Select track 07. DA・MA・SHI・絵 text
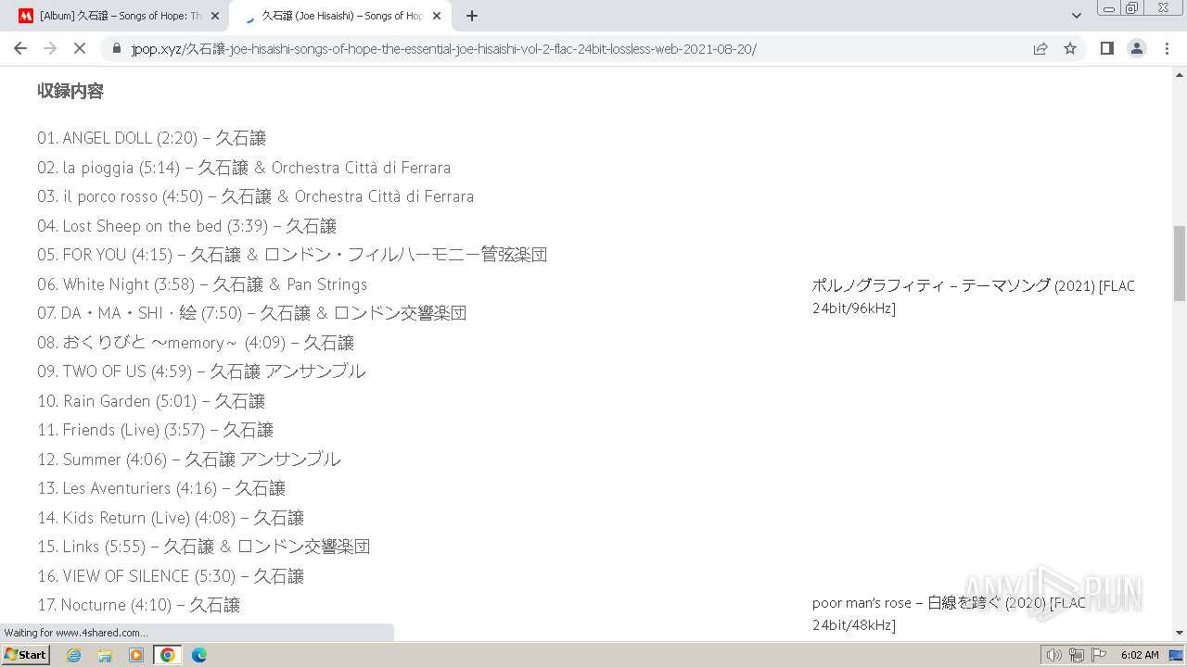 pyautogui.click(x=252, y=313)
